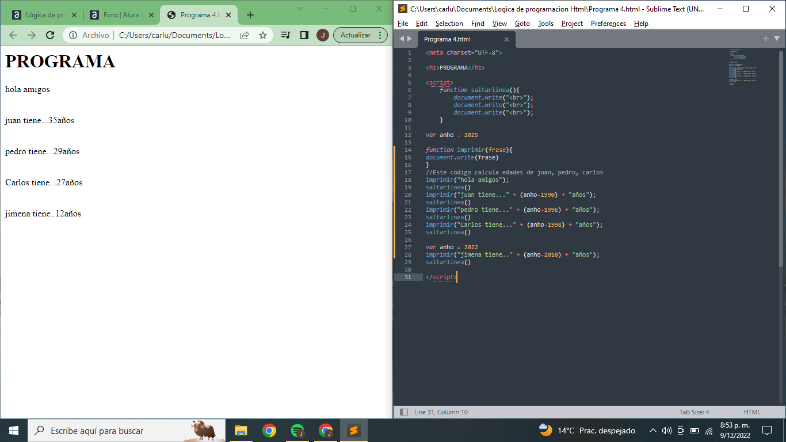Open File Explorer from taskbar
This screenshot has width=786, height=442.
tap(241, 430)
